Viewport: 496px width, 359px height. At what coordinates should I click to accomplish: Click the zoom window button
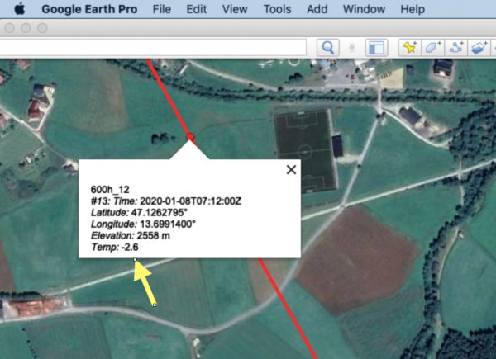(42, 28)
